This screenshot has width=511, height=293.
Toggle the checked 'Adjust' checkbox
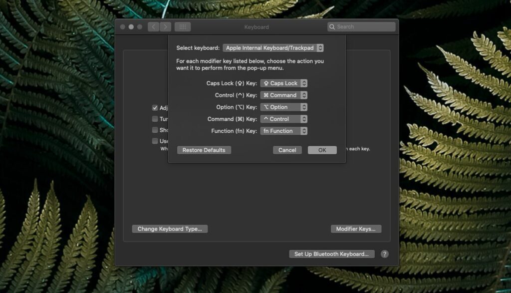pyautogui.click(x=155, y=107)
